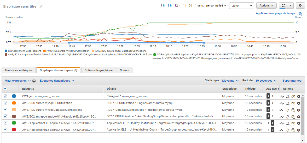Screen dimensions: 307x143
Task: Click Appliquer une plage de temps
Action: tap(275, 14)
